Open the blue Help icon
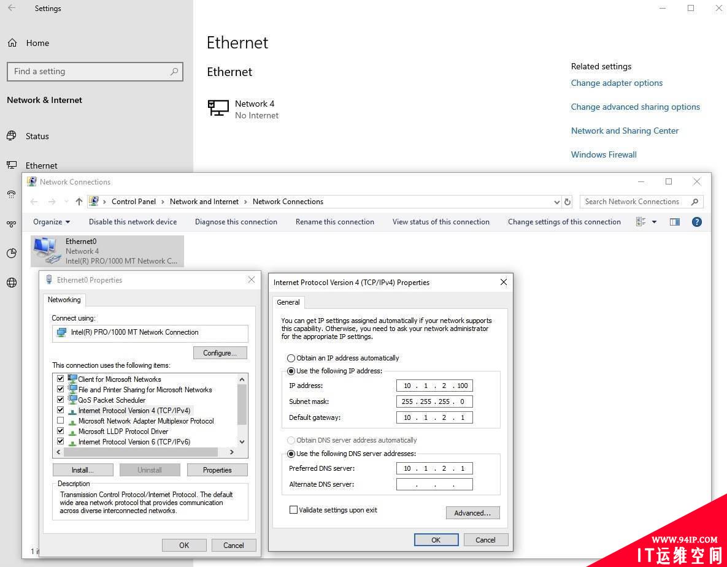 (696, 222)
